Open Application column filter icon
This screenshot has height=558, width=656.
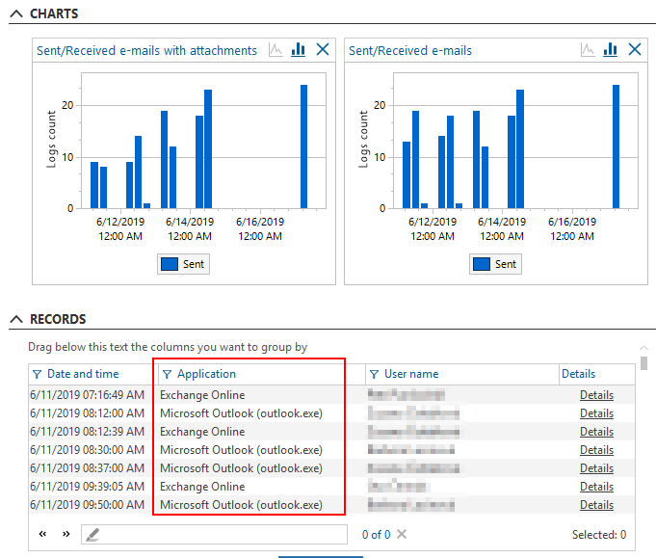[167, 374]
